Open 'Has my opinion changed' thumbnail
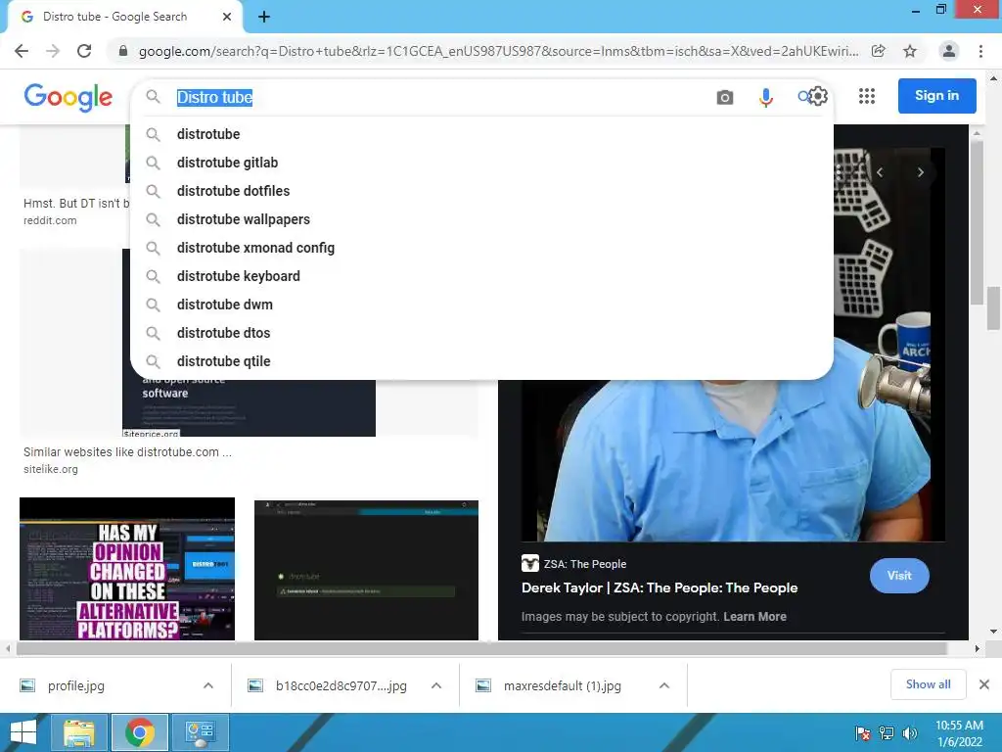The height and width of the screenshot is (752, 1002). pos(127,569)
